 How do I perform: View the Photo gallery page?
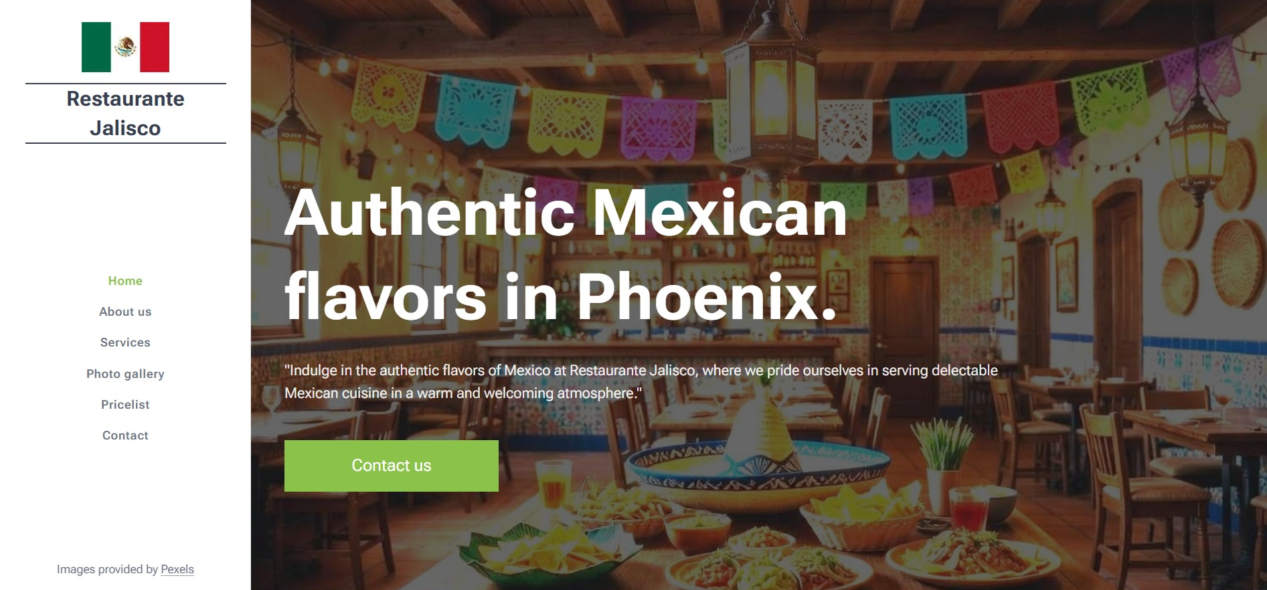[125, 374]
